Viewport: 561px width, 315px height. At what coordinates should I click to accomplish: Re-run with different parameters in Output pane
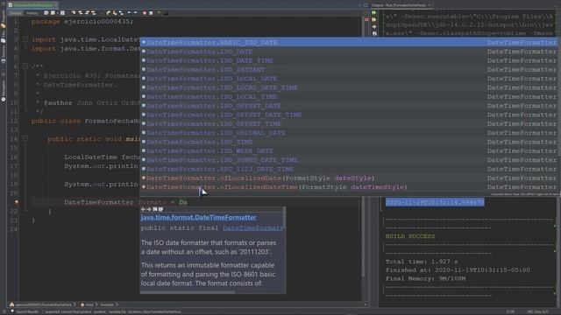coord(374,19)
